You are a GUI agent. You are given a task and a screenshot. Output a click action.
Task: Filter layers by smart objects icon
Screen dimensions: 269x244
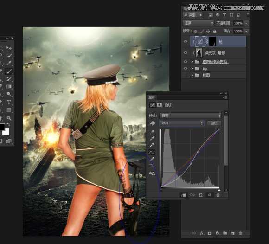(238, 15)
